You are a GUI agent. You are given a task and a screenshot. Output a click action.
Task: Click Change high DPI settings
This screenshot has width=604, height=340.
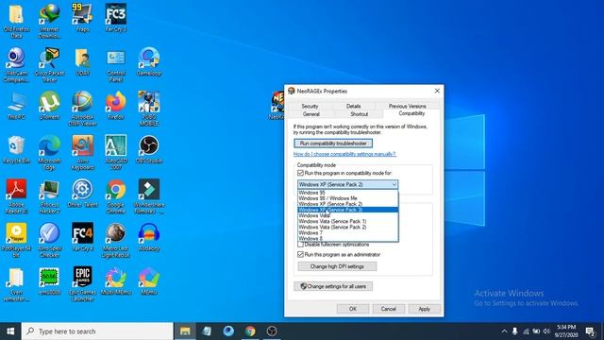click(x=337, y=266)
